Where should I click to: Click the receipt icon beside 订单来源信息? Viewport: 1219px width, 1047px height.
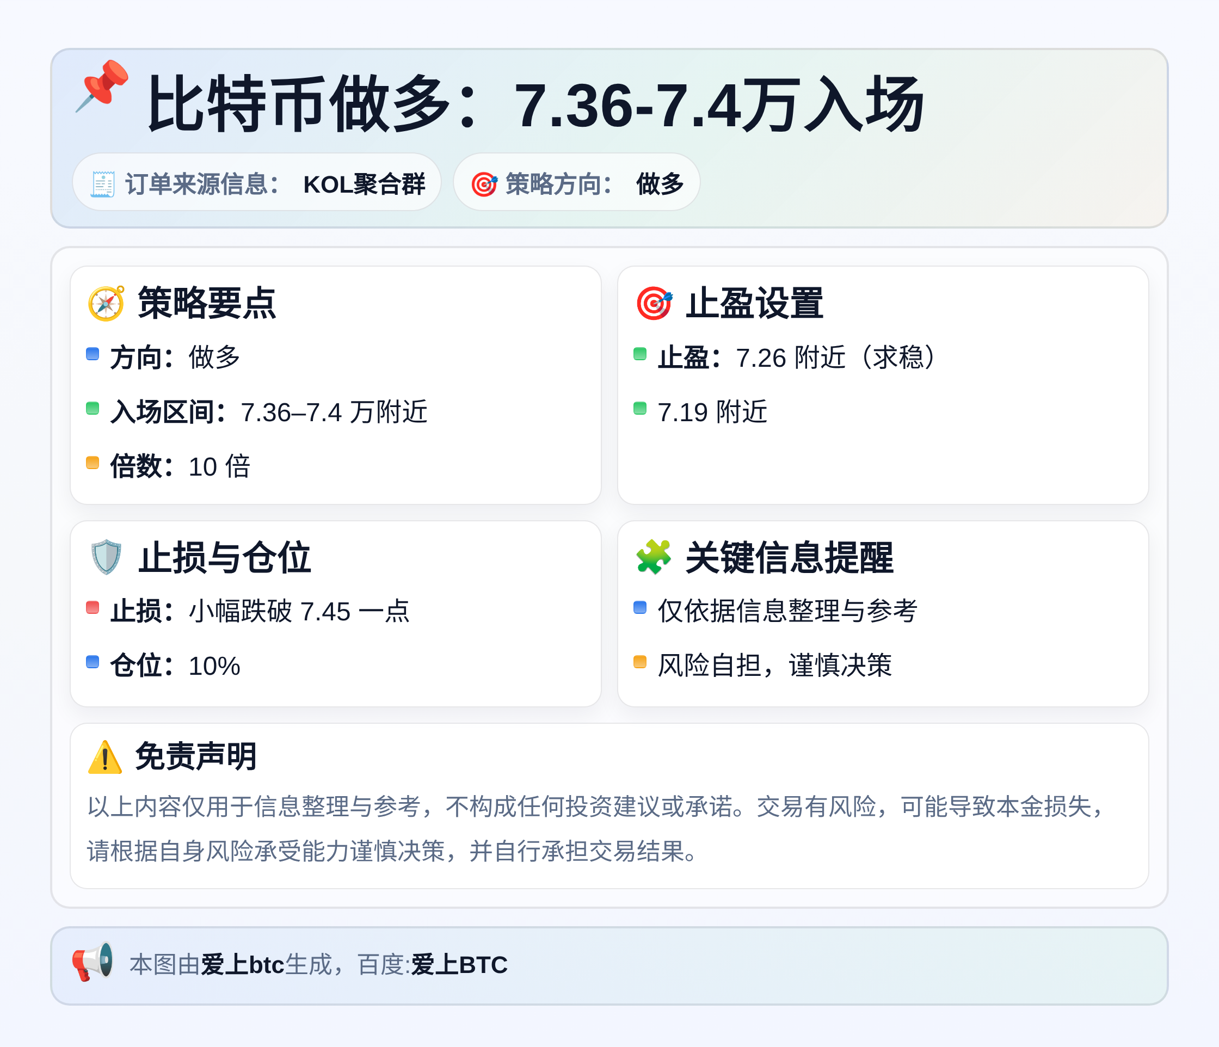[102, 184]
